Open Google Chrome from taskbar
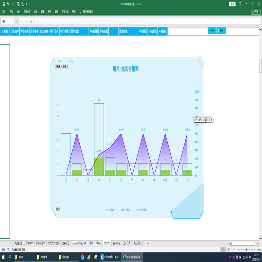This screenshot has width=262, height=262. pyautogui.click(x=83, y=257)
